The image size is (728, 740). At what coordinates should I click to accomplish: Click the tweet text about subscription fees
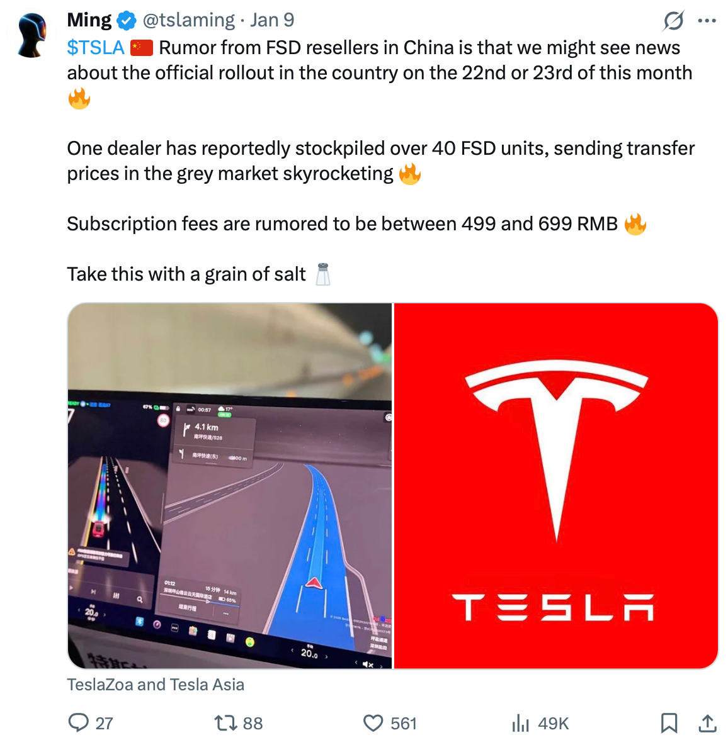pos(342,224)
